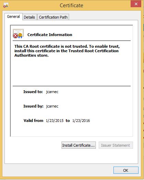
Task: Close the Certificate dialog
Action: pyautogui.click(x=136, y=4)
